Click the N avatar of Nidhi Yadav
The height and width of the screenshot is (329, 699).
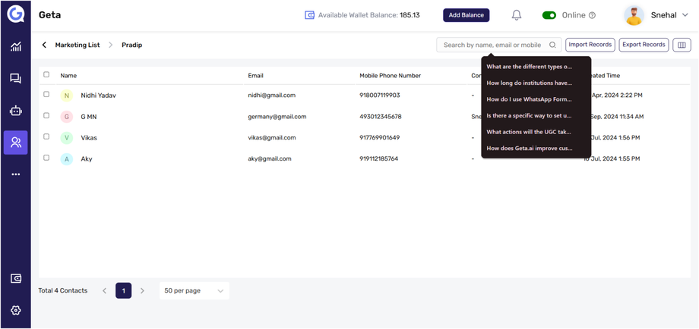point(66,96)
